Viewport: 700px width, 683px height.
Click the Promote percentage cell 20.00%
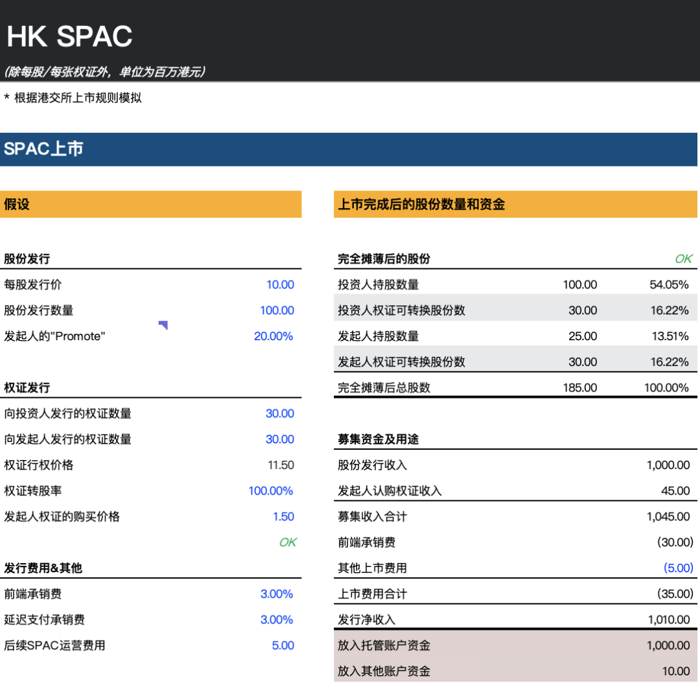(274, 336)
